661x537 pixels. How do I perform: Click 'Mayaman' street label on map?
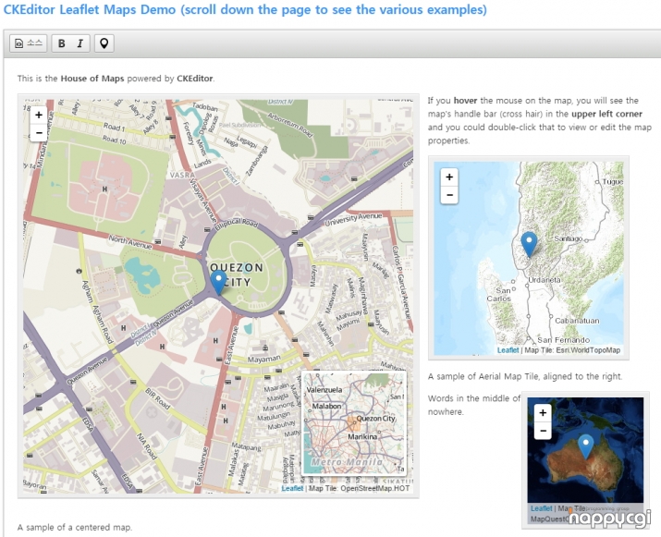tap(263, 360)
